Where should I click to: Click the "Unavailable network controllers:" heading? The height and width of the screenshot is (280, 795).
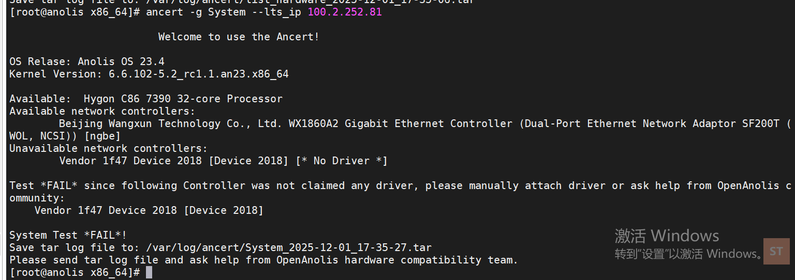(109, 148)
